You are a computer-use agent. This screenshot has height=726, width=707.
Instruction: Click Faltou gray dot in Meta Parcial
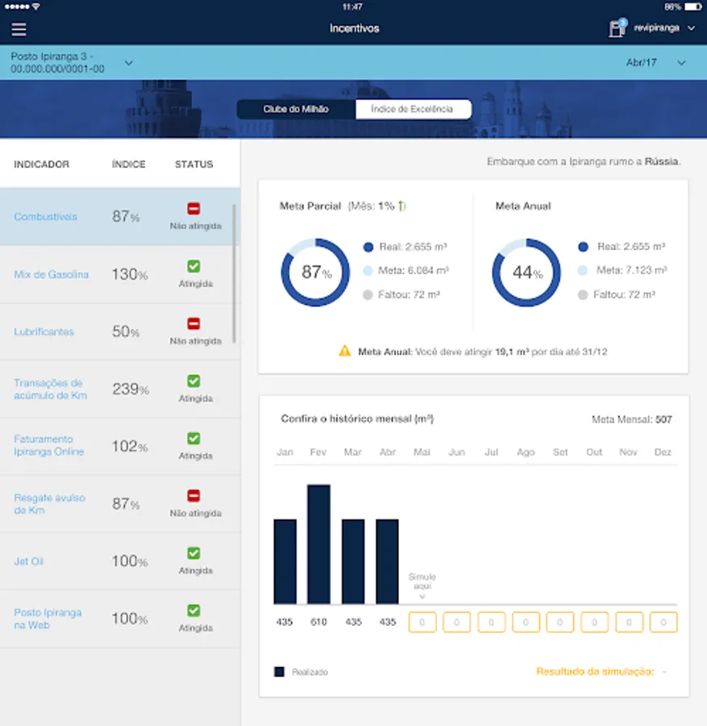(368, 295)
